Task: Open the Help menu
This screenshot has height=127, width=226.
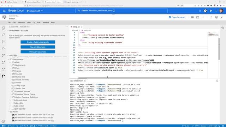Action: [53, 23]
